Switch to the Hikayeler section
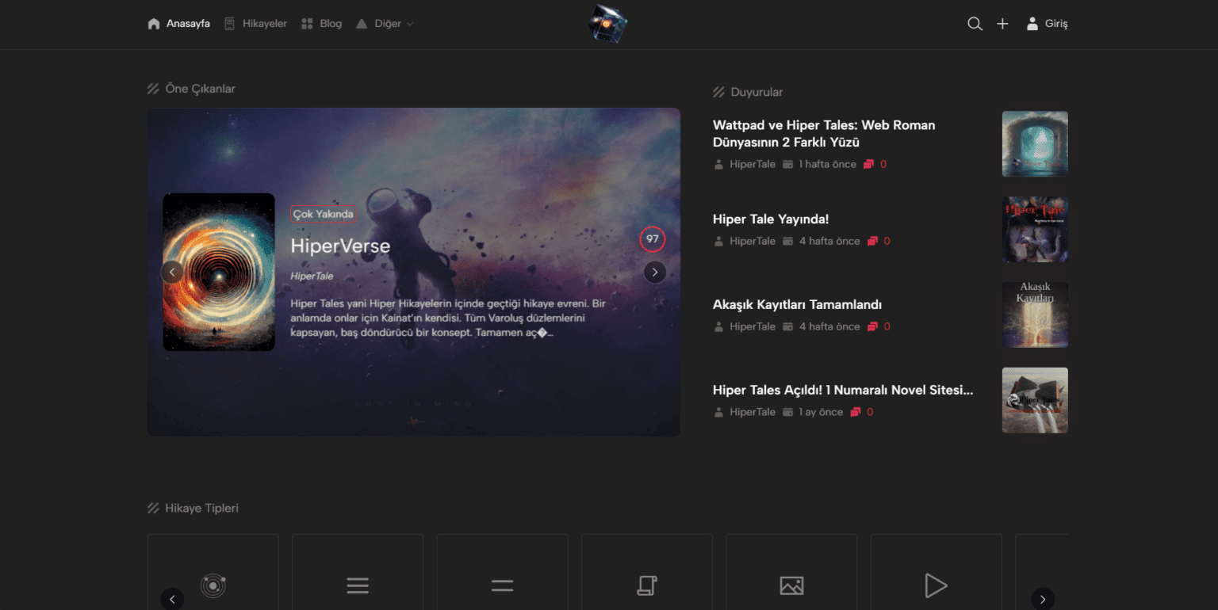Image resolution: width=1218 pixels, height=610 pixels. 255,23
